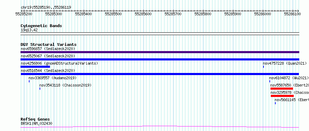The height and width of the screenshot is (131, 309).
Task: Click ruler position 55285200
Action: click(24, 14)
